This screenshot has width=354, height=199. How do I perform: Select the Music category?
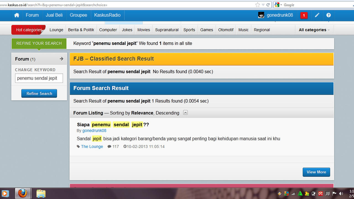(243, 30)
